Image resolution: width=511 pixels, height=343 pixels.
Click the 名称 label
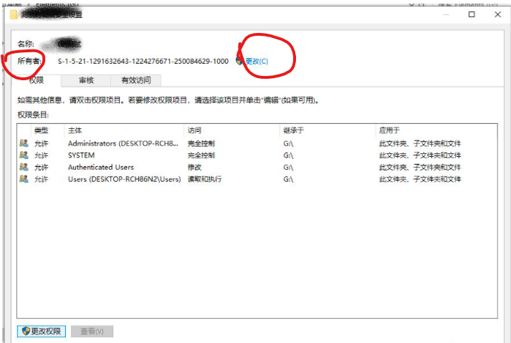[x=26, y=44]
